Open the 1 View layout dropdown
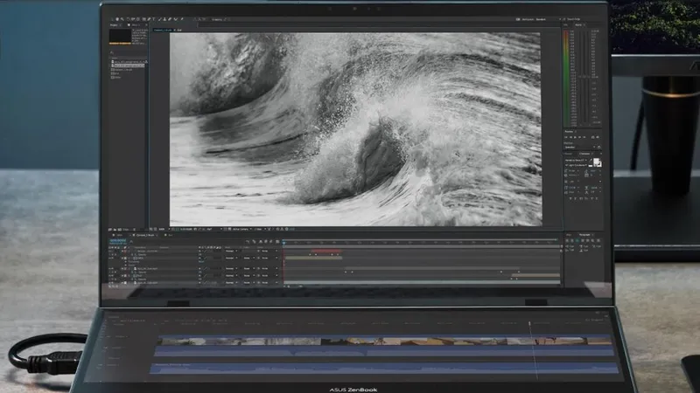 259,229
